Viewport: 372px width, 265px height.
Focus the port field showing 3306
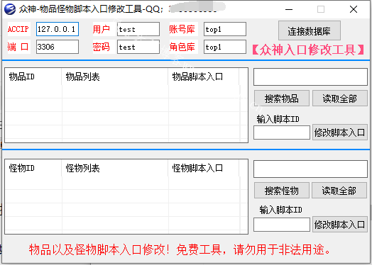coord(58,47)
